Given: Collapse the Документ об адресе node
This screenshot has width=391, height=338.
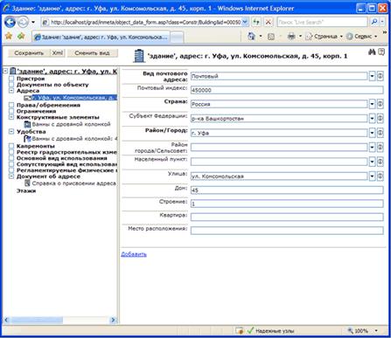Looking at the screenshot, I should pyautogui.click(x=11, y=176).
